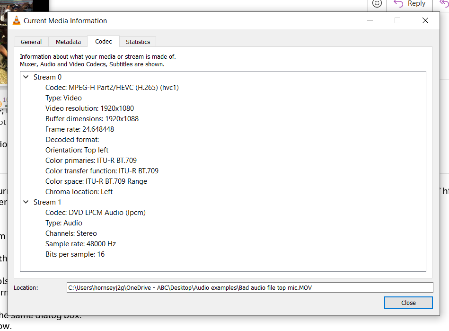Open the Metadata tab
Screen dimensions: 449x331
tap(68, 42)
